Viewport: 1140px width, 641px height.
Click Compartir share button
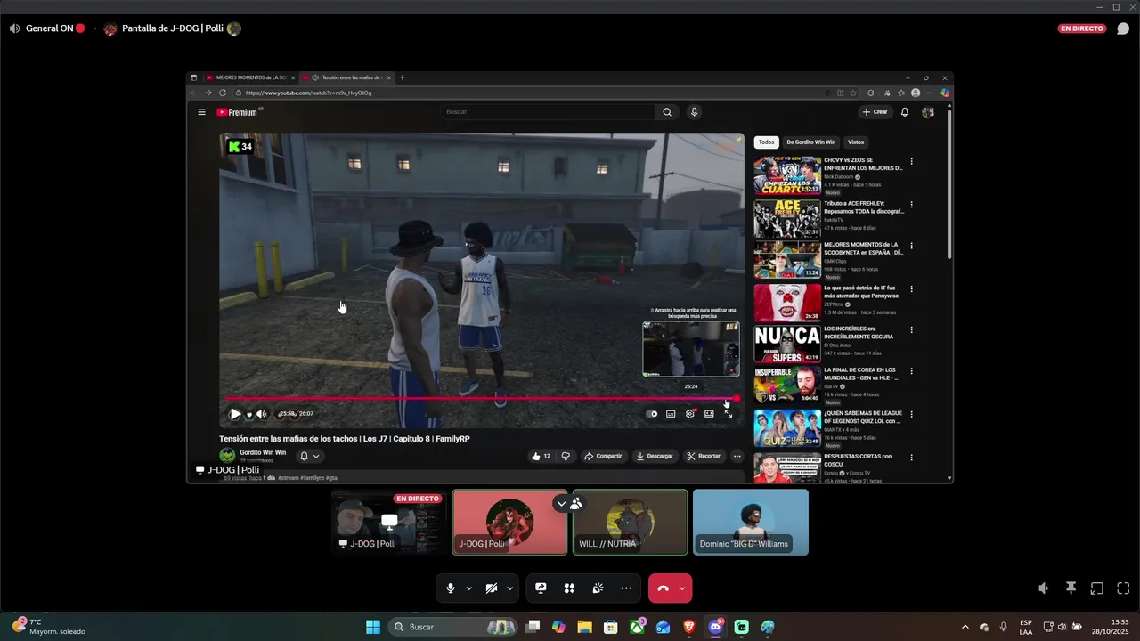pyautogui.click(x=603, y=456)
